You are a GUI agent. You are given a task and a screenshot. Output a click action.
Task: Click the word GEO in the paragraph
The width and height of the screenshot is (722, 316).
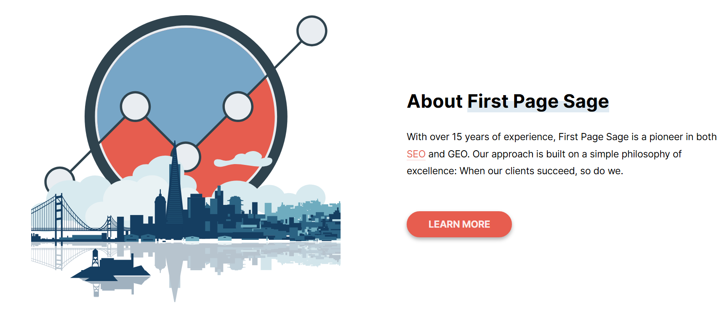tap(457, 154)
